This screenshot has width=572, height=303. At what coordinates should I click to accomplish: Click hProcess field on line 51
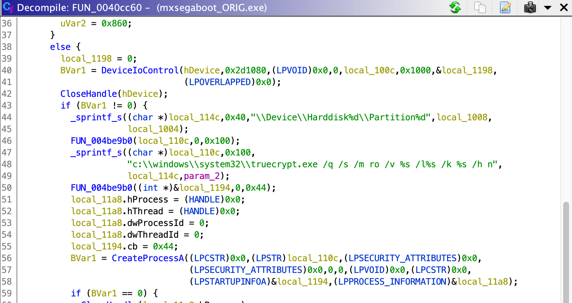(x=148, y=199)
